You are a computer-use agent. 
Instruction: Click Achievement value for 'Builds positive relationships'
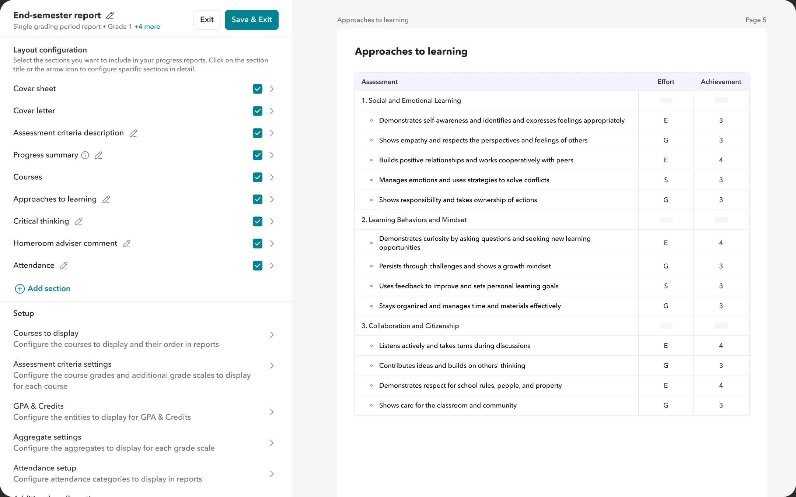[721, 160]
